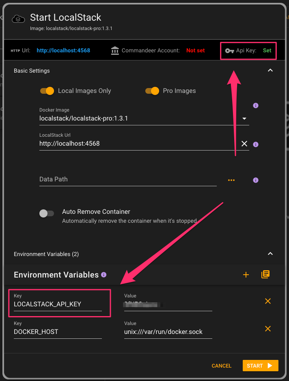The height and width of the screenshot is (381, 289).
Task: Click the green 'Set' Api Key status
Action: (x=267, y=50)
